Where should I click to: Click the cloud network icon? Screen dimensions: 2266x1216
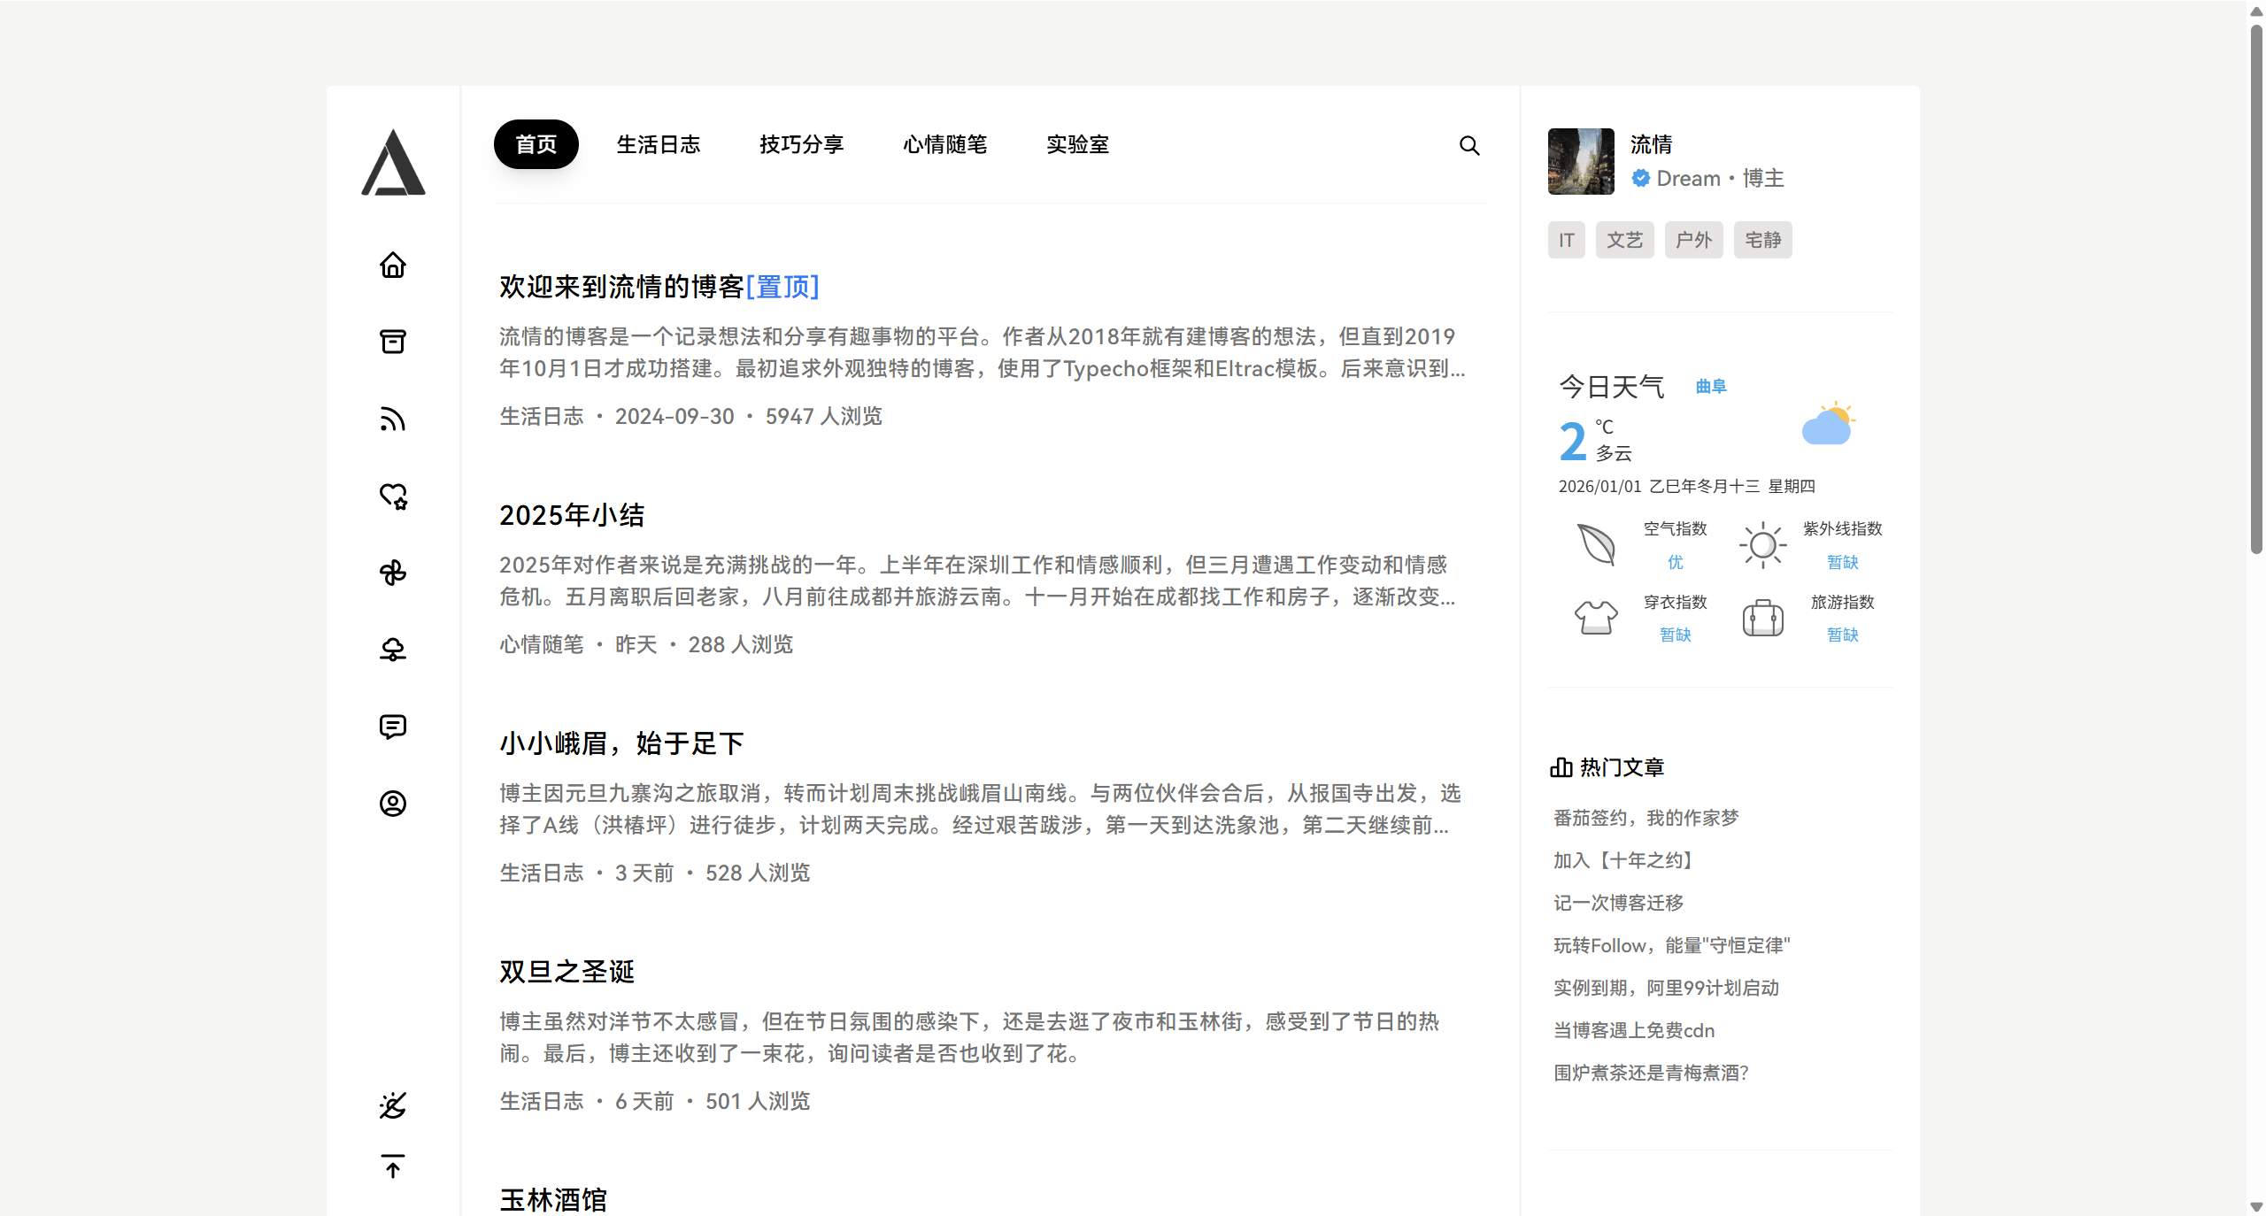point(392,650)
